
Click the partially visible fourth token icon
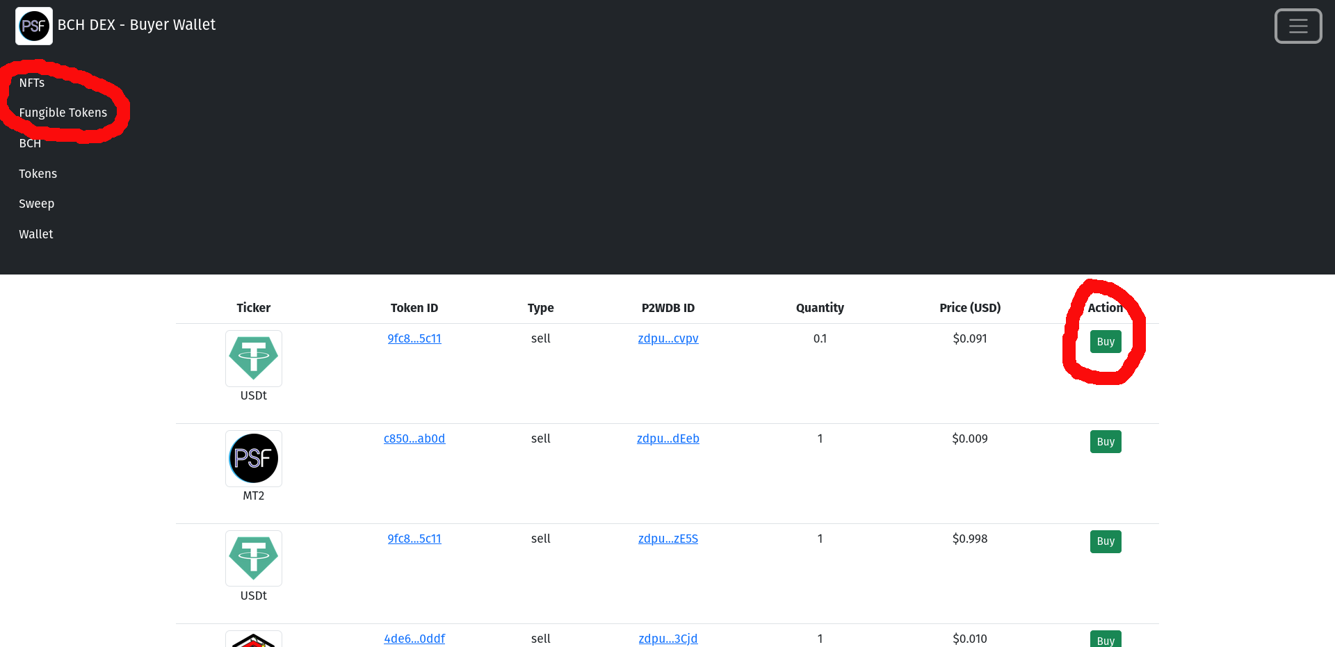tap(254, 639)
